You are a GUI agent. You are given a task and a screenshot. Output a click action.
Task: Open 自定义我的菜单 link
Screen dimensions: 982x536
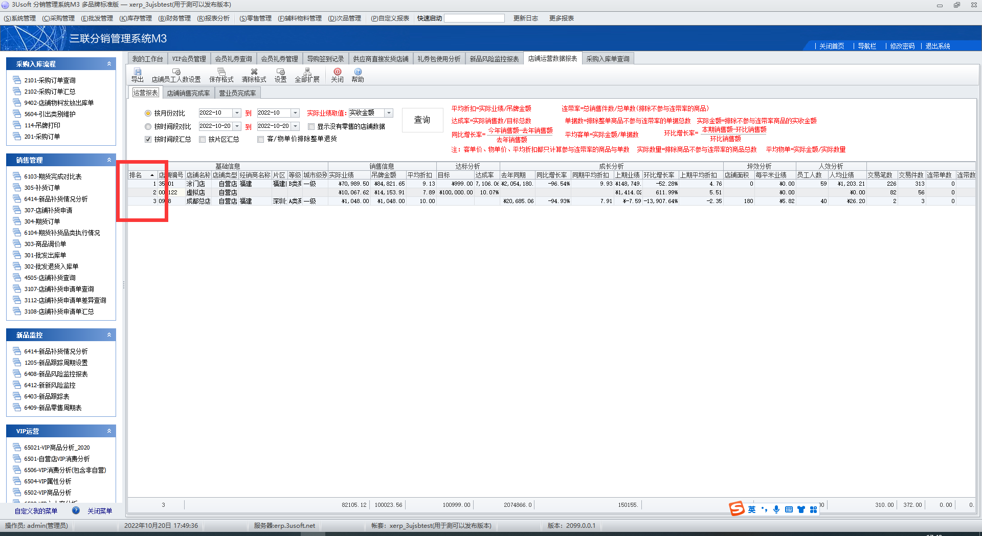click(x=36, y=511)
